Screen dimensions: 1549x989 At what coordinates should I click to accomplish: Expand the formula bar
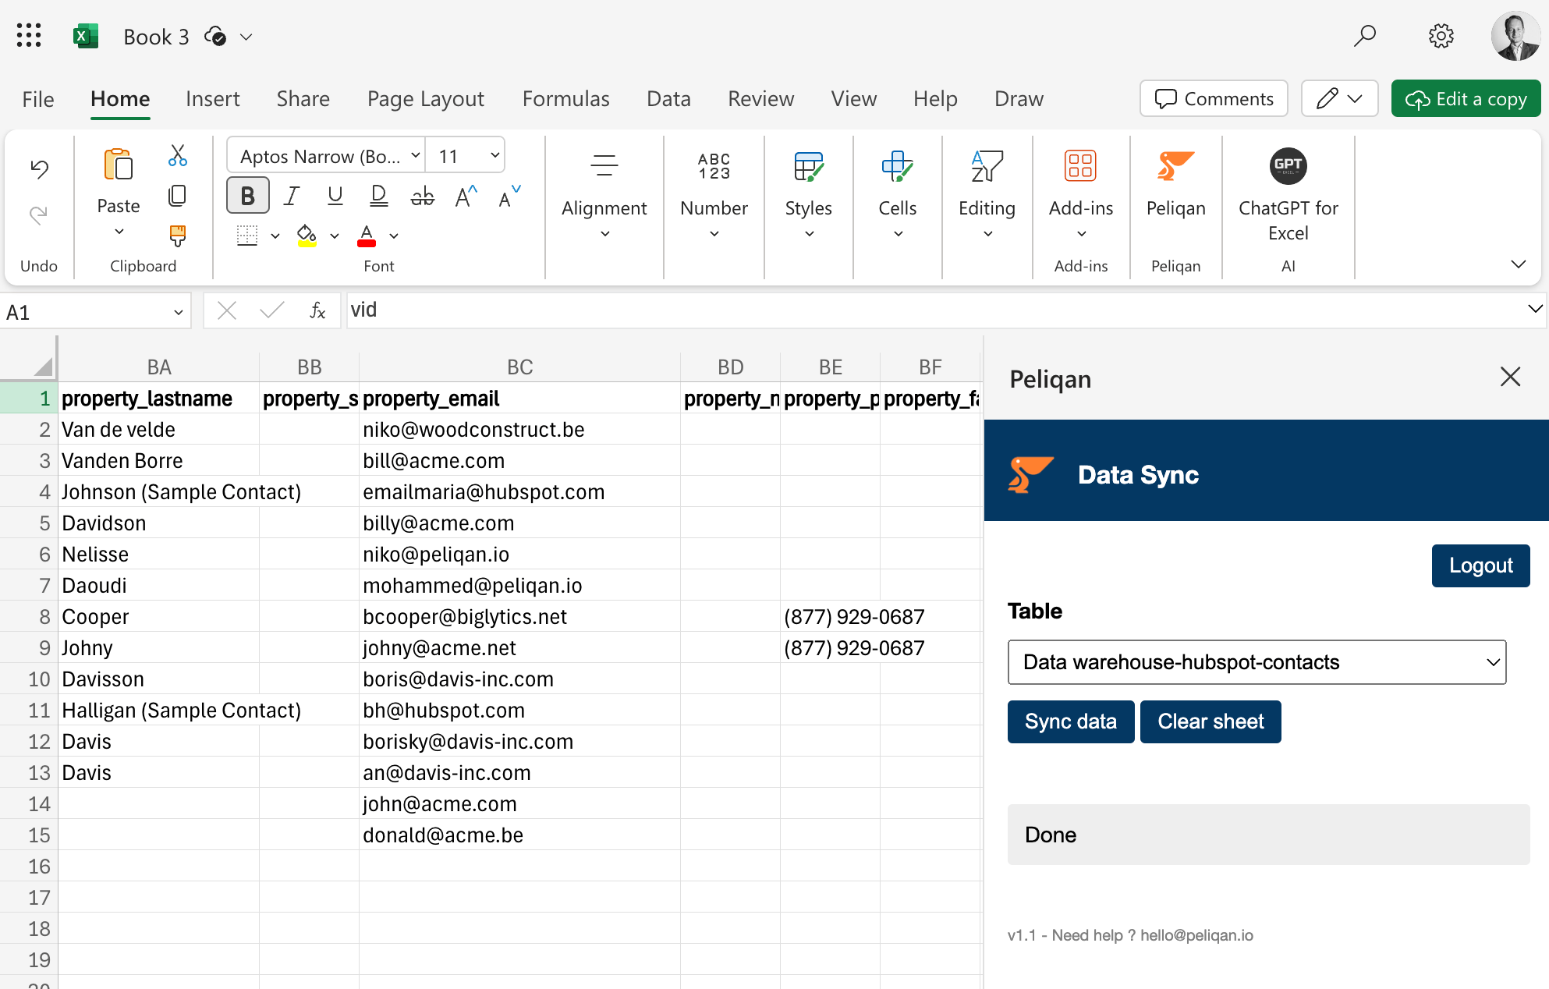point(1535,309)
